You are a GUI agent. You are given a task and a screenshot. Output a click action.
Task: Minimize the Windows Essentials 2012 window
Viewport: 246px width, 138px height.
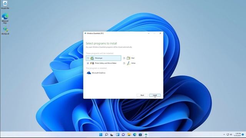pos(149,33)
